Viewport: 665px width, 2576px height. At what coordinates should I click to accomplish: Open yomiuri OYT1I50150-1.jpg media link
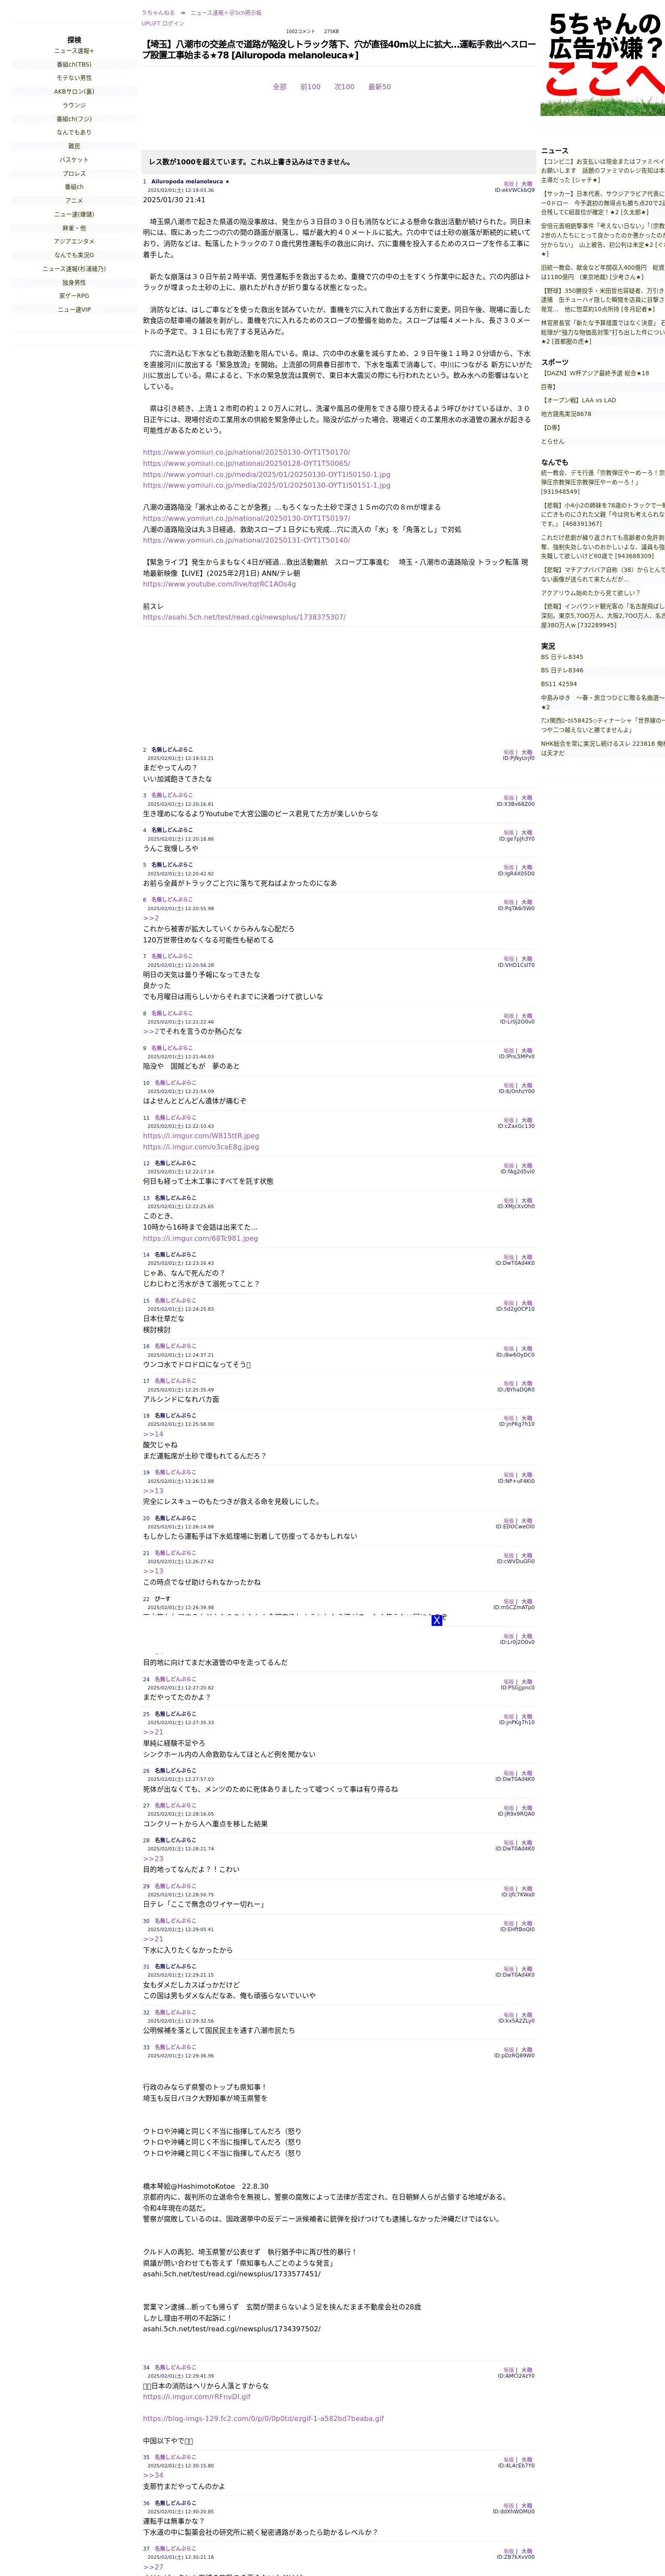pos(266,474)
